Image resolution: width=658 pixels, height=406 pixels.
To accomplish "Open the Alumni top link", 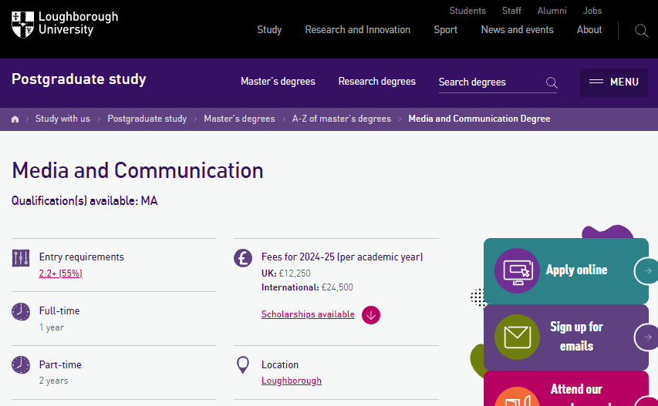I will click(x=552, y=11).
